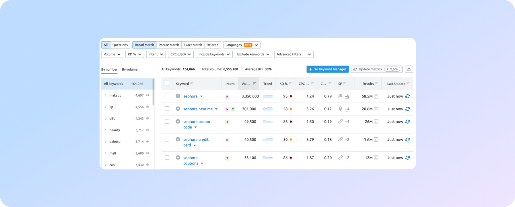
Task: Open the sephora keyword link
Action: pyautogui.click(x=191, y=96)
